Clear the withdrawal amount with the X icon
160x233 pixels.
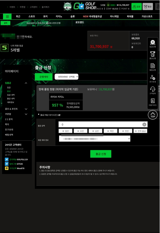144,125
